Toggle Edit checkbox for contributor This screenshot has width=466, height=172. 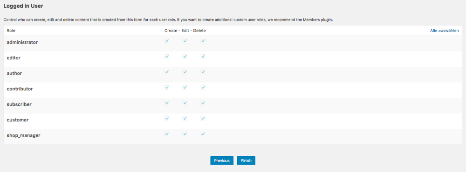185,88
